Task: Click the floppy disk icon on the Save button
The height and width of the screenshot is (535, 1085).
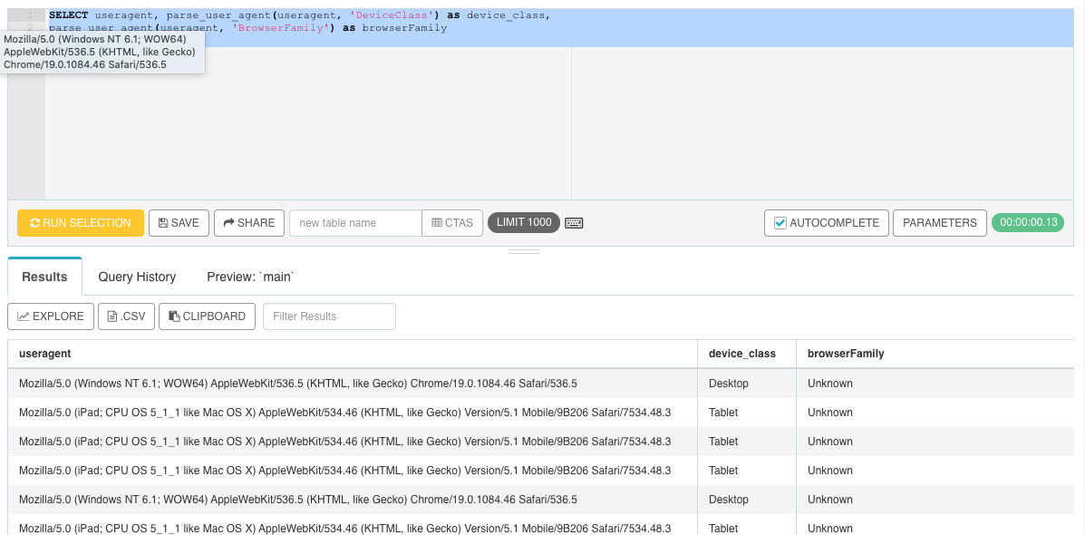Action: coord(163,222)
